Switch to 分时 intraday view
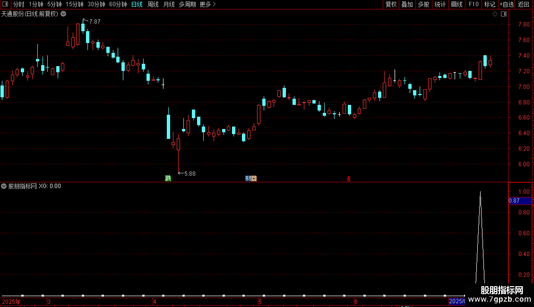The image size is (534, 307). point(19,4)
